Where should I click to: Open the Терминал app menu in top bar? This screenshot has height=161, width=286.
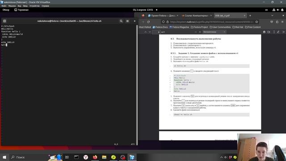tap(21, 10)
